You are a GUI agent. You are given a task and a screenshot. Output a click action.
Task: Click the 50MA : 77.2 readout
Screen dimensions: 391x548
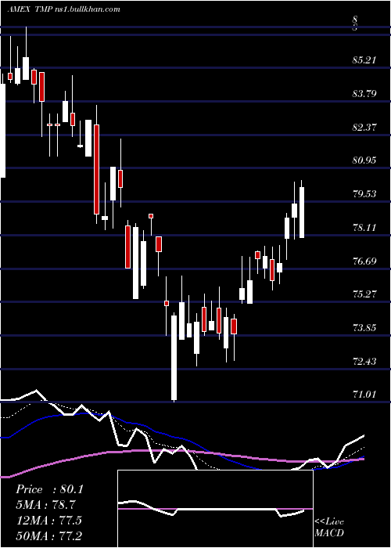[48, 535]
